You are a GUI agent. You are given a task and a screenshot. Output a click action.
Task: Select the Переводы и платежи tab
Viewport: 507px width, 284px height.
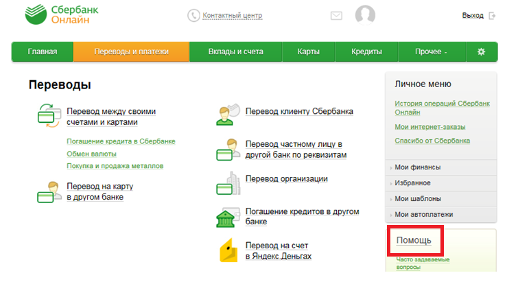click(x=131, y=51)
